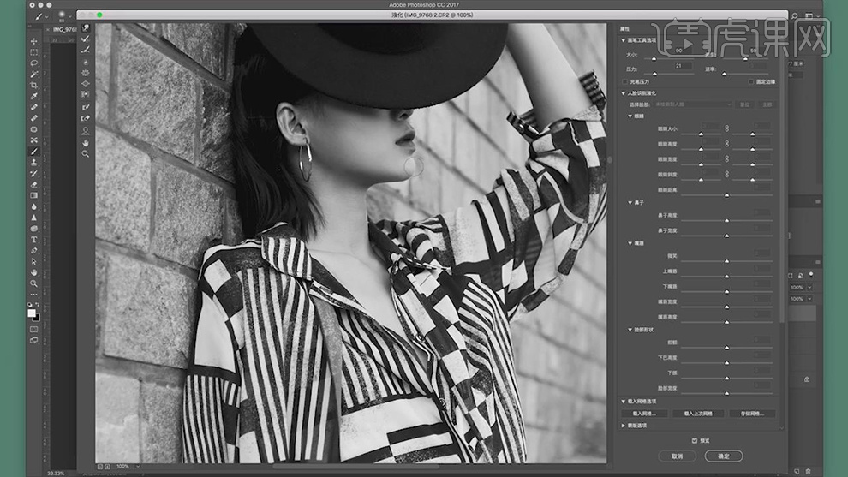Select the Thaw Mask tool
This screenshot has height=477, width=848.
(x=86, y=118)
